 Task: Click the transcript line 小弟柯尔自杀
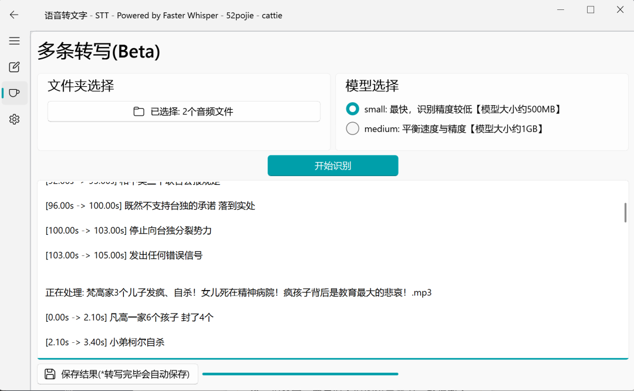coord(105,342)
